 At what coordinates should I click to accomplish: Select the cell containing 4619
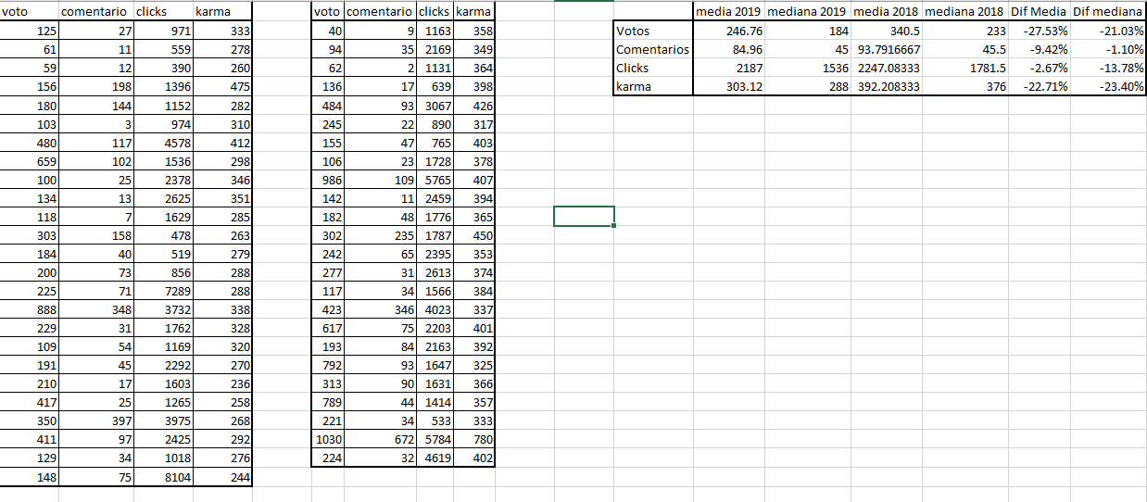click(x=435, y=458)
